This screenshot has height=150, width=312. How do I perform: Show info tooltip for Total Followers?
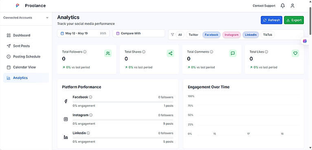(85, 52)
